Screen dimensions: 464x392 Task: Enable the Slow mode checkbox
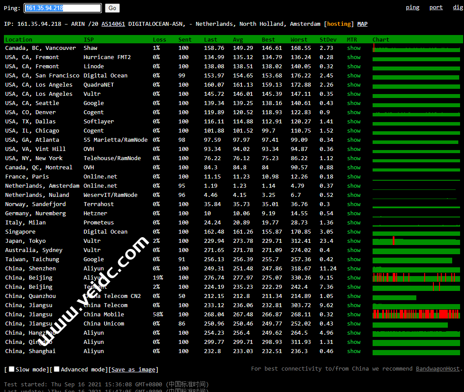tap(12, 369)
